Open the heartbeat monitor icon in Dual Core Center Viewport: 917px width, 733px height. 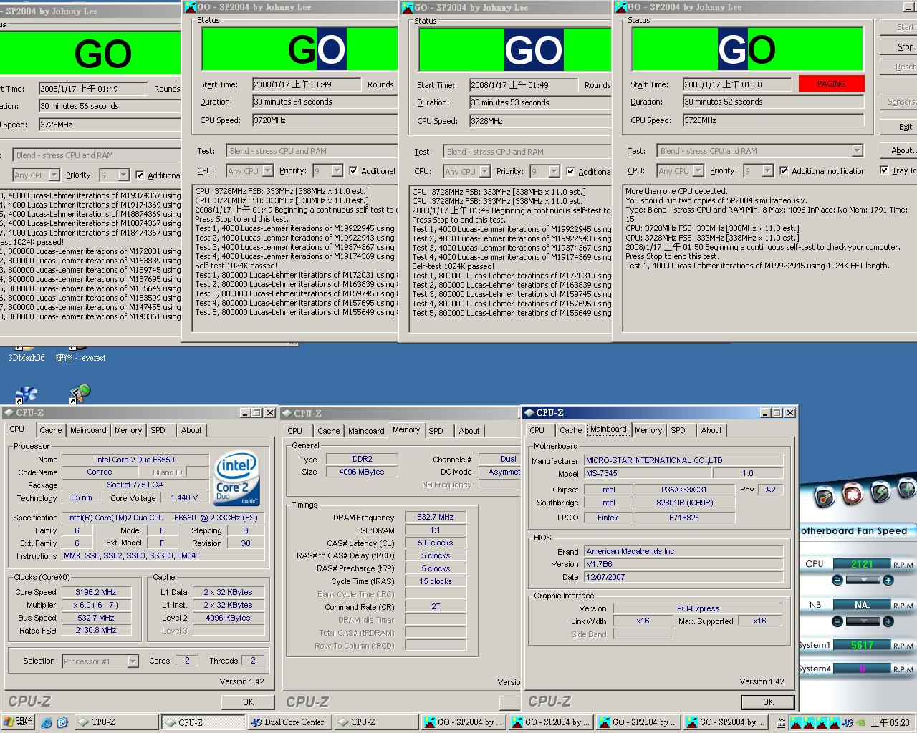click(x=907, y=488)
